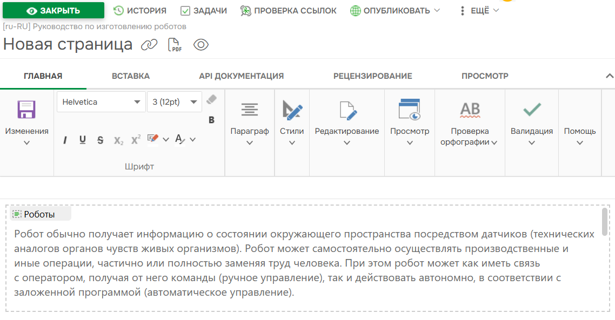The image size is (615, 320).
Task: Preview page via the eye icon
Action: click(200, 45)
